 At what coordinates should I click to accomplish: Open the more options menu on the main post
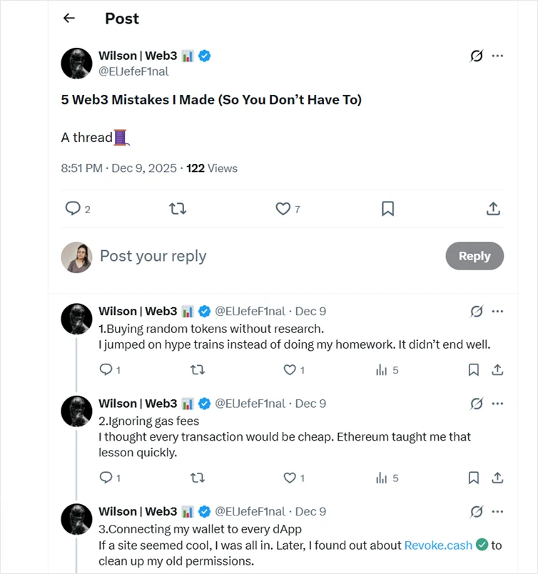(499, 55)
